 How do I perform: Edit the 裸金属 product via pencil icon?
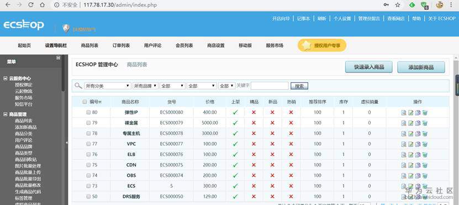coord(411,123)
